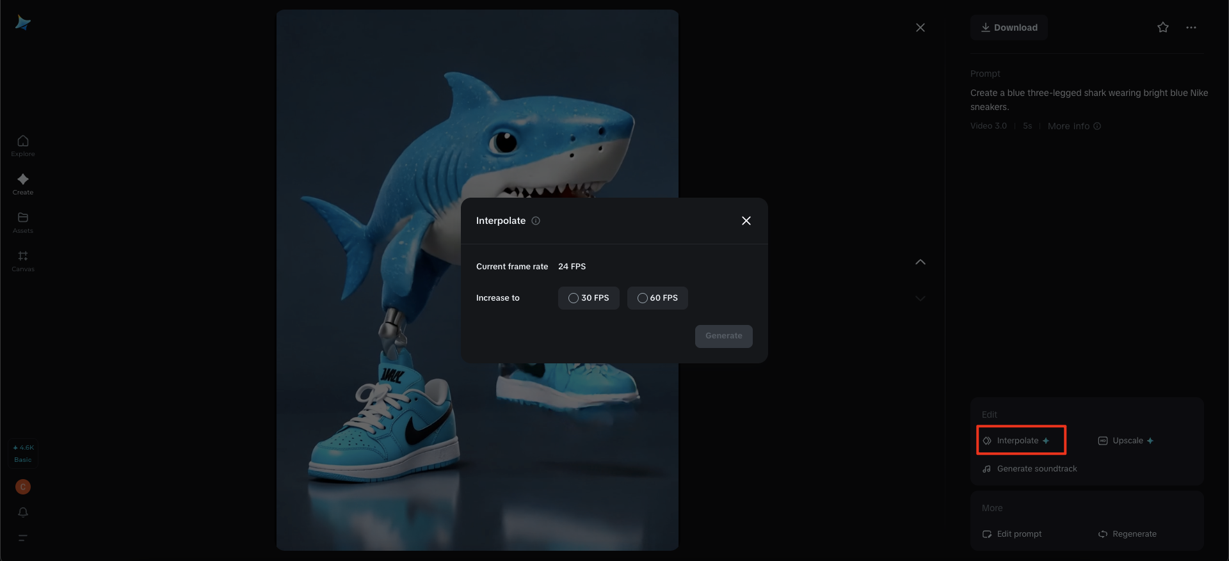Go to previous video with up chevron
Viewport: 1229px width, 561px height.
[x=920, y=262]
